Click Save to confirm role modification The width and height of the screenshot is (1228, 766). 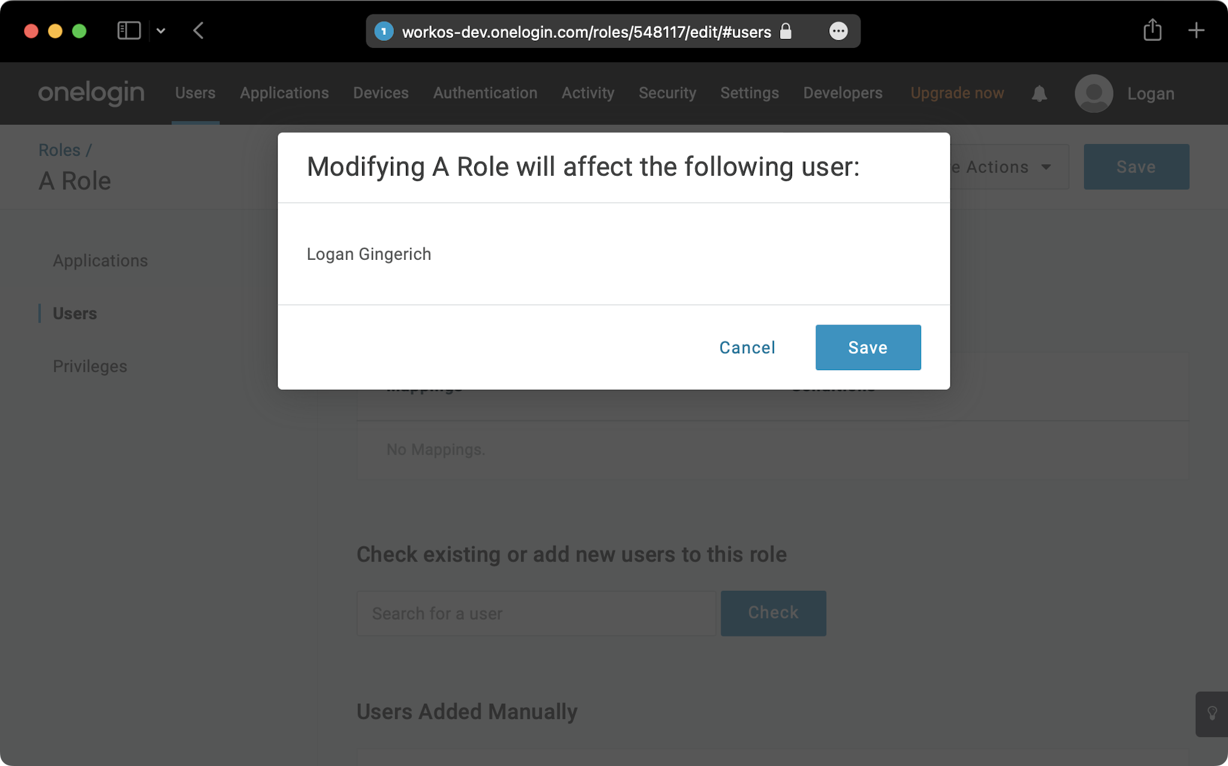[868, 348]
